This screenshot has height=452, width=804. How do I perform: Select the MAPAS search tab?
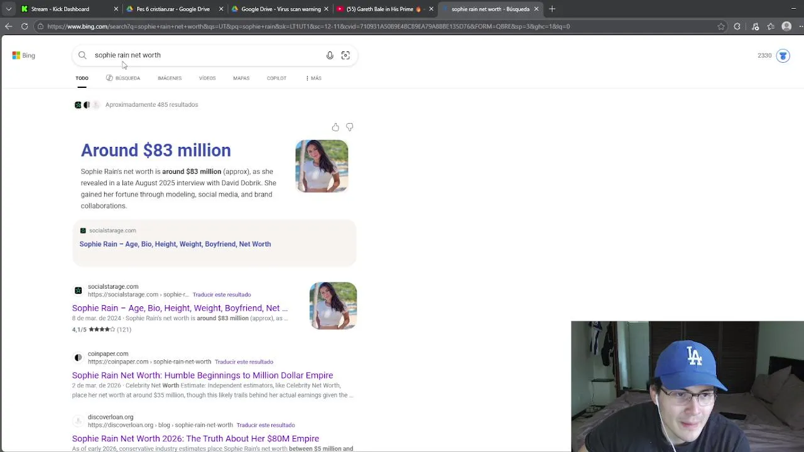point(241,78)
